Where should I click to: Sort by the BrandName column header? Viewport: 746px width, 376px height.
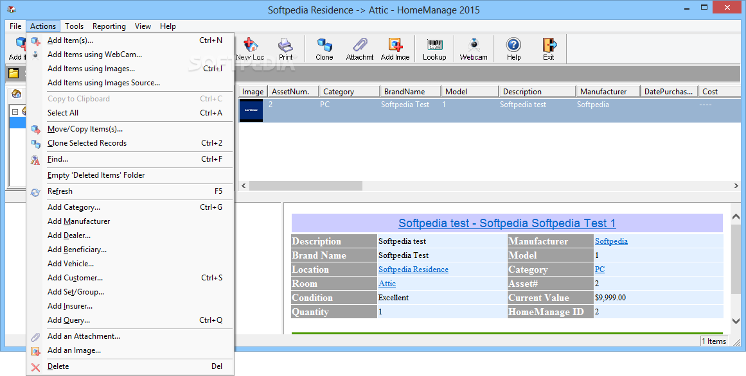[411, 92]
